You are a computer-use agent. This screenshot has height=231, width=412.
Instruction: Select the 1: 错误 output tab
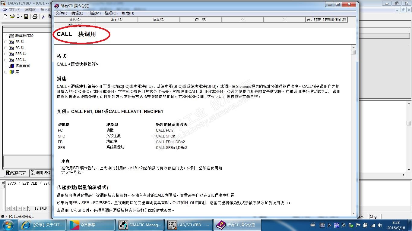pyautogui.click(x=40, y=208)
